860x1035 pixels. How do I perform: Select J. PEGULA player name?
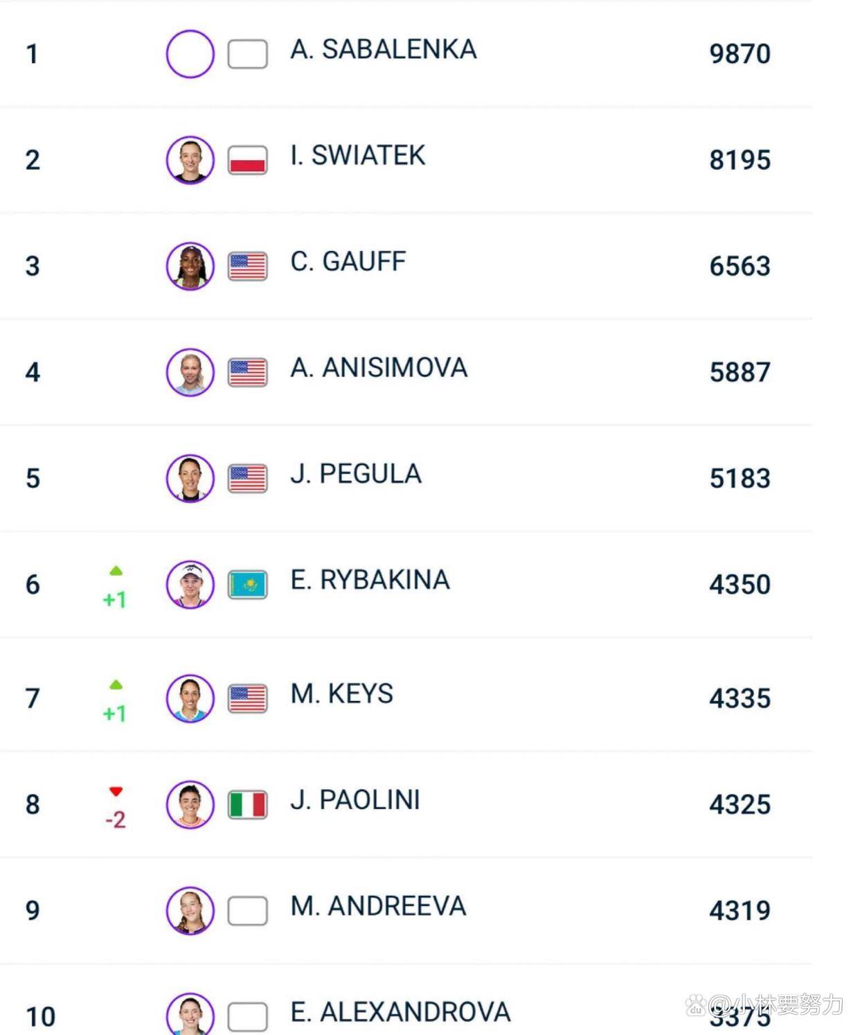[x=356, y=474]
